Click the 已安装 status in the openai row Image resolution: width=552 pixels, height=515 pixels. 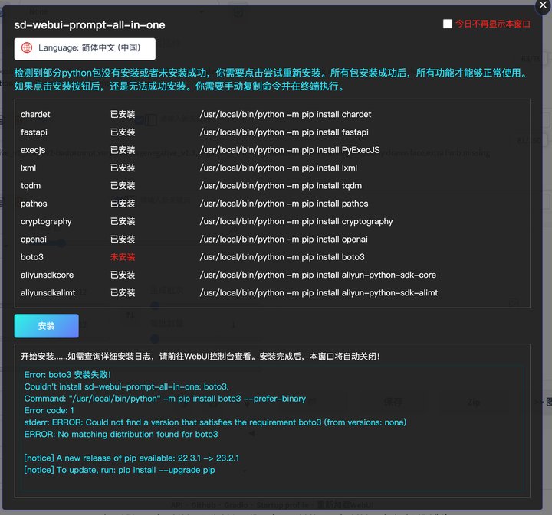[123, 240]
